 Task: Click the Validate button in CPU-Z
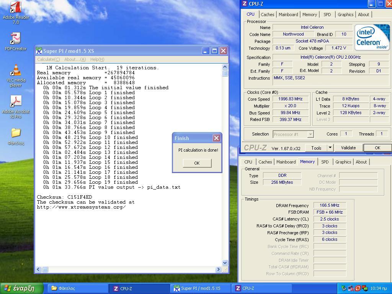click(348, 148)
